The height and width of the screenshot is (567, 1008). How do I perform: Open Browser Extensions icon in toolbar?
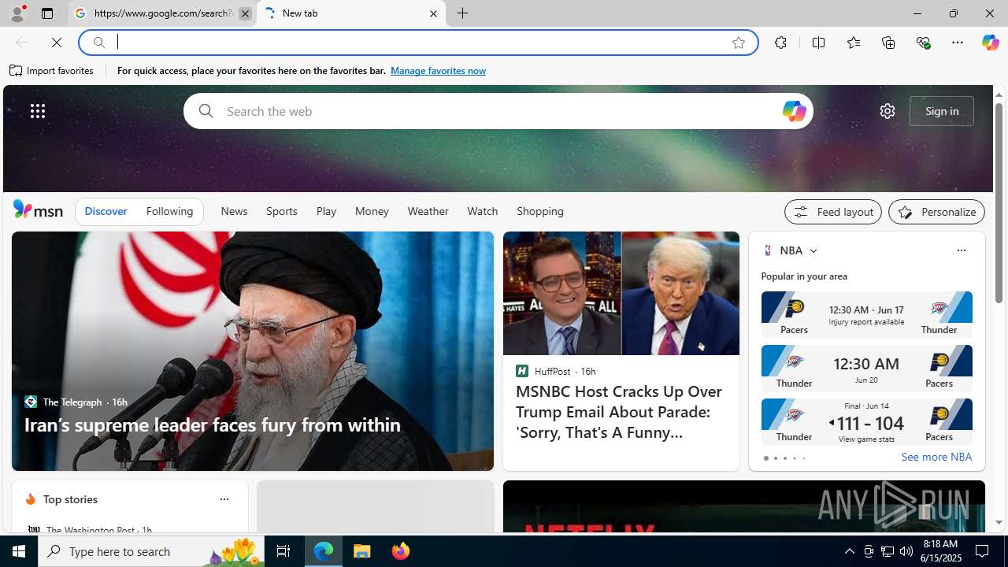780,43
